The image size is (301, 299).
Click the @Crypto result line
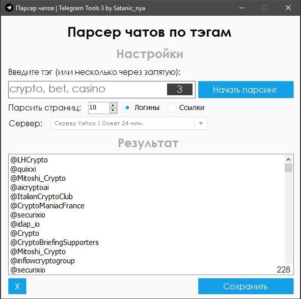pos(25,233)
